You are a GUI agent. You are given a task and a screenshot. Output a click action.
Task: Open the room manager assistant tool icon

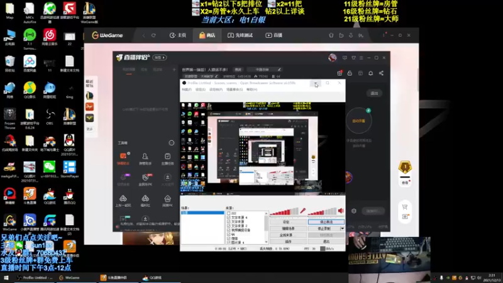145,158
